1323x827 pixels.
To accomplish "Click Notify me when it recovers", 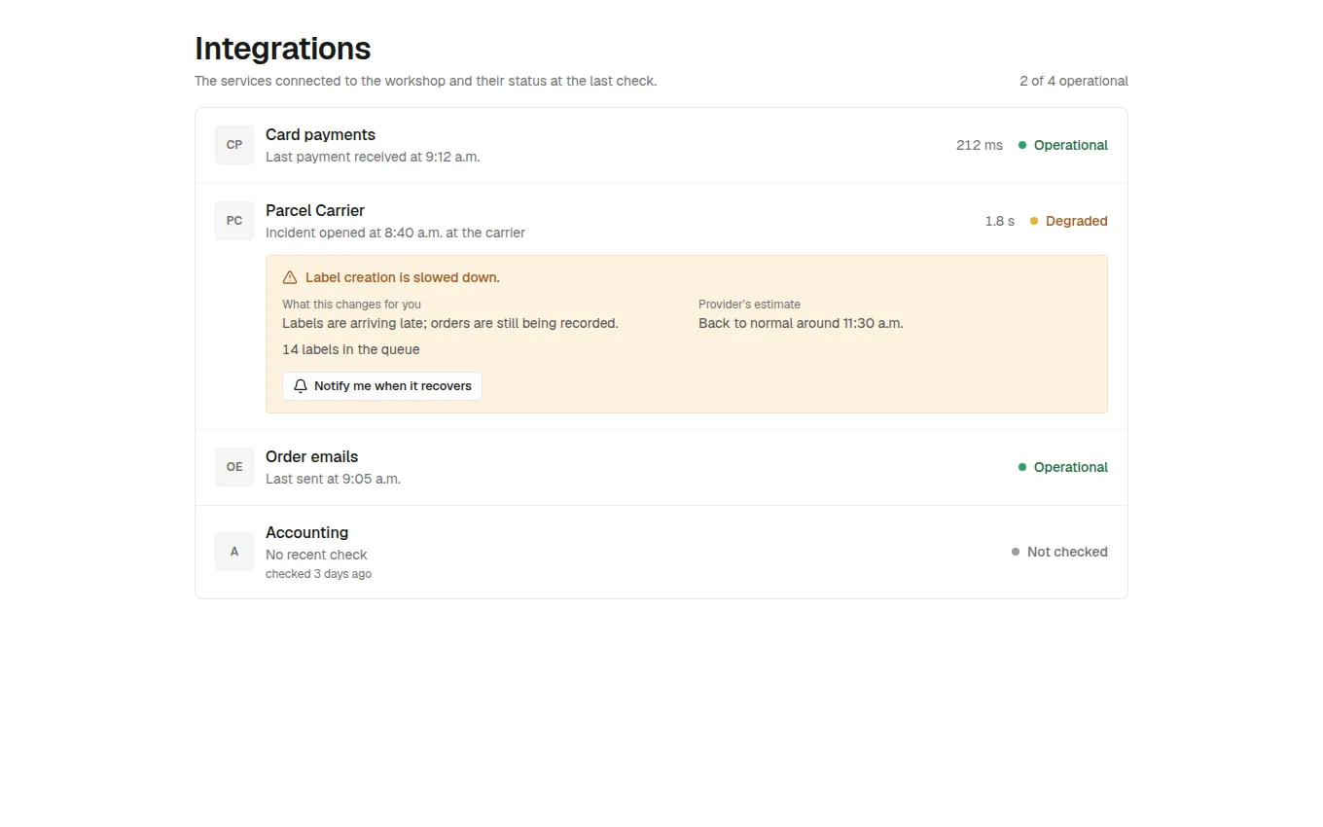I will [382, 386].
